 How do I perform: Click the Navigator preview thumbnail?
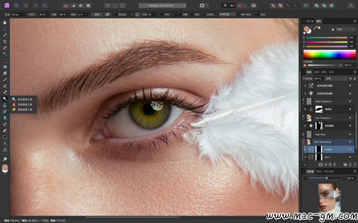click(x=329, y=198)
